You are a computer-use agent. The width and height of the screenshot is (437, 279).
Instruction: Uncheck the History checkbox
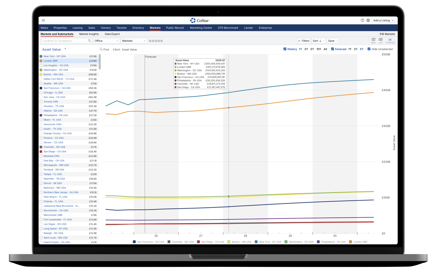point(285,49)
